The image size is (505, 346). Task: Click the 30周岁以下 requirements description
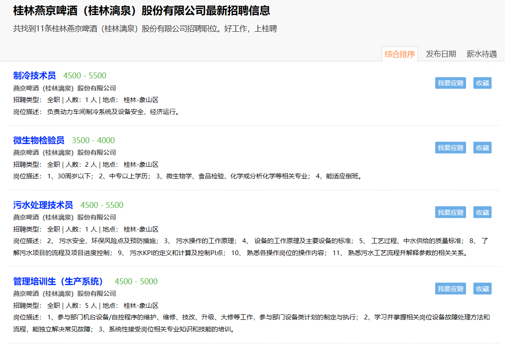pyautogui.click(x=188, y=176)
